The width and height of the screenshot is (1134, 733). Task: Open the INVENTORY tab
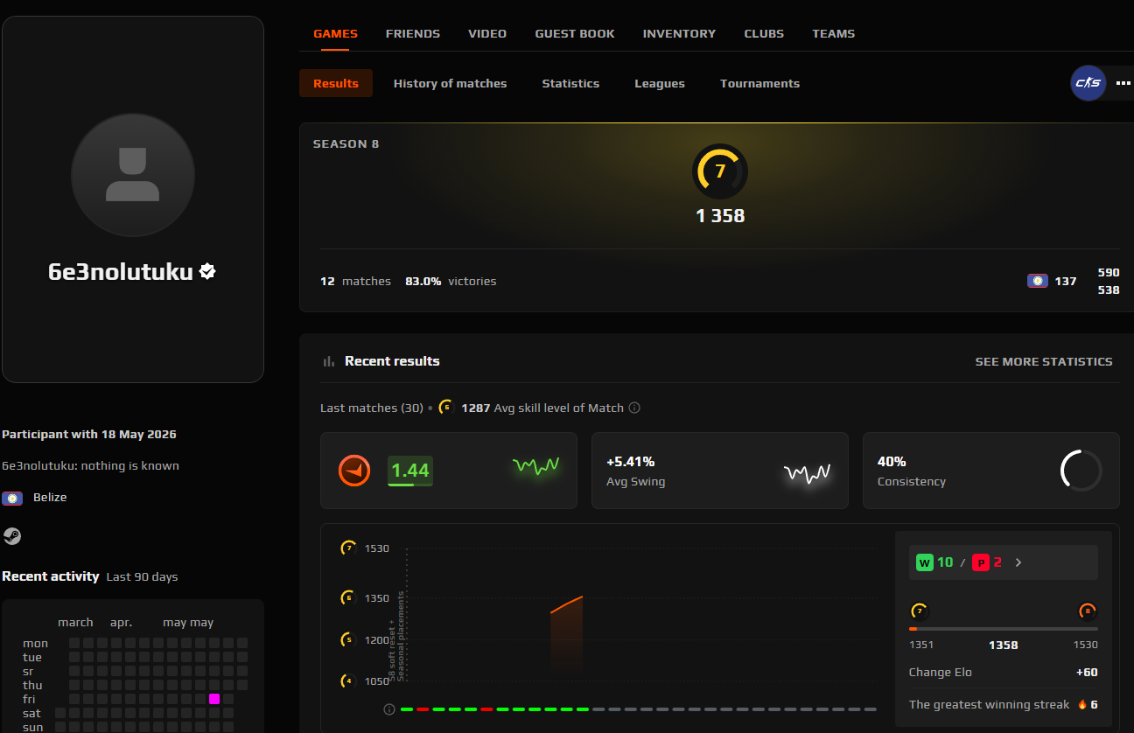click(679, 33)
